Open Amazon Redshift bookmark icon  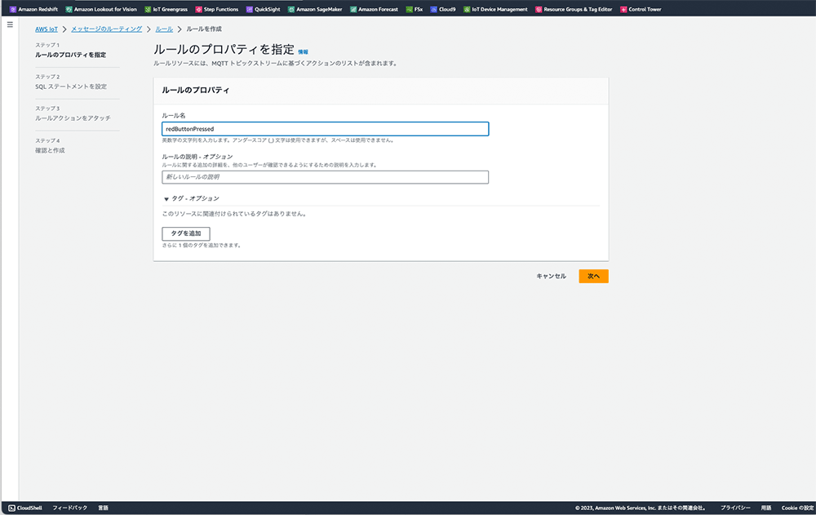pos(13,9)
